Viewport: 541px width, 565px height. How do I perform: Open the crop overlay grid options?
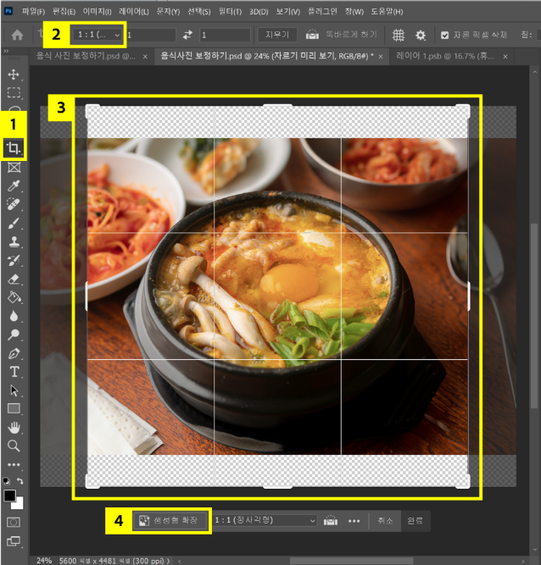tap(399, 35)
